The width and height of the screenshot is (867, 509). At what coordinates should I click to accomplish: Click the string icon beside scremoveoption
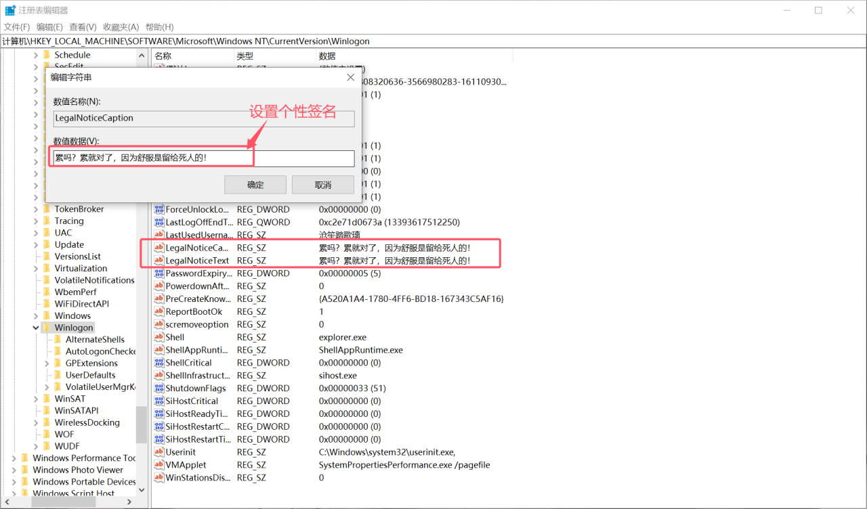tap(159, 324)
